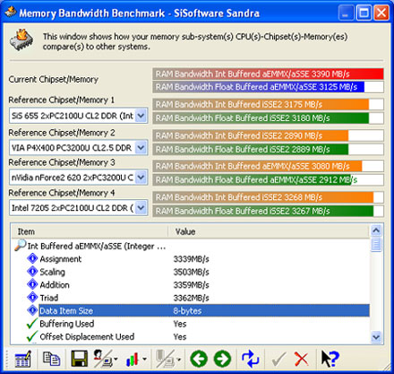Select the Offset Displacement Used row
This screenshot has height=374, width=394.
(190, 336)
